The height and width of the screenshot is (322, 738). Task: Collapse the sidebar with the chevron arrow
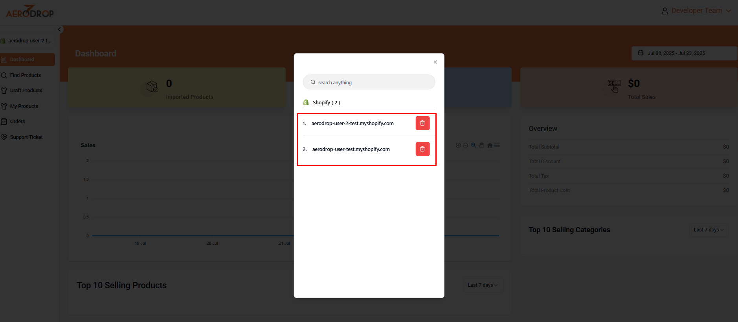pos(59,29)
